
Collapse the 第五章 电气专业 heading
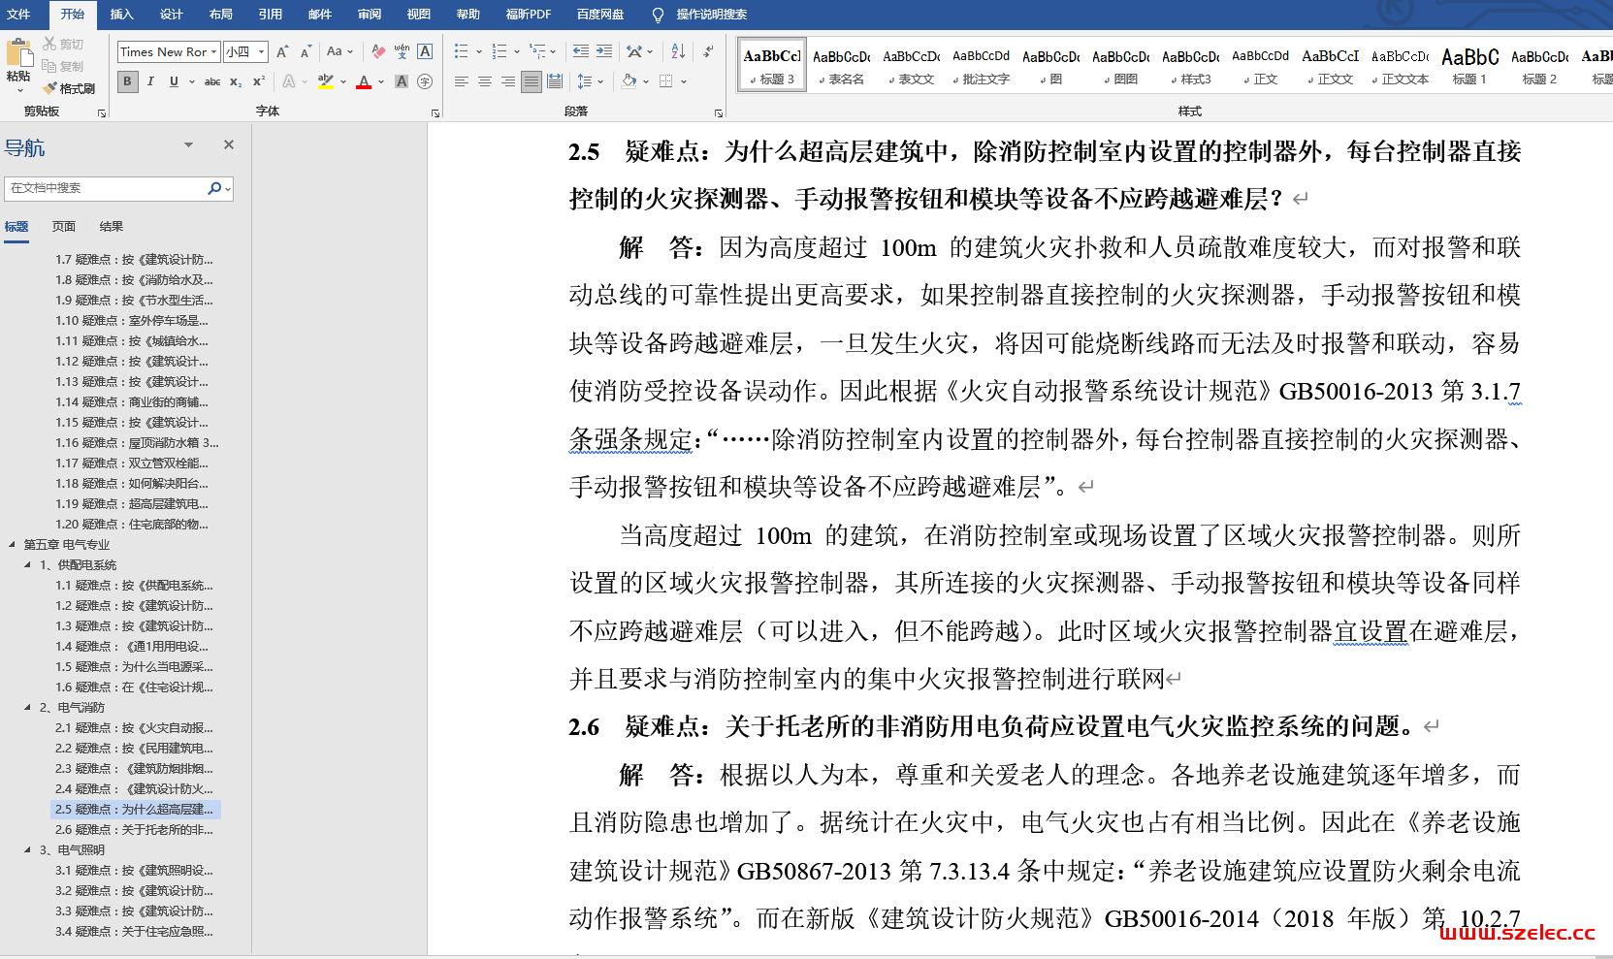tap(12, 545)
